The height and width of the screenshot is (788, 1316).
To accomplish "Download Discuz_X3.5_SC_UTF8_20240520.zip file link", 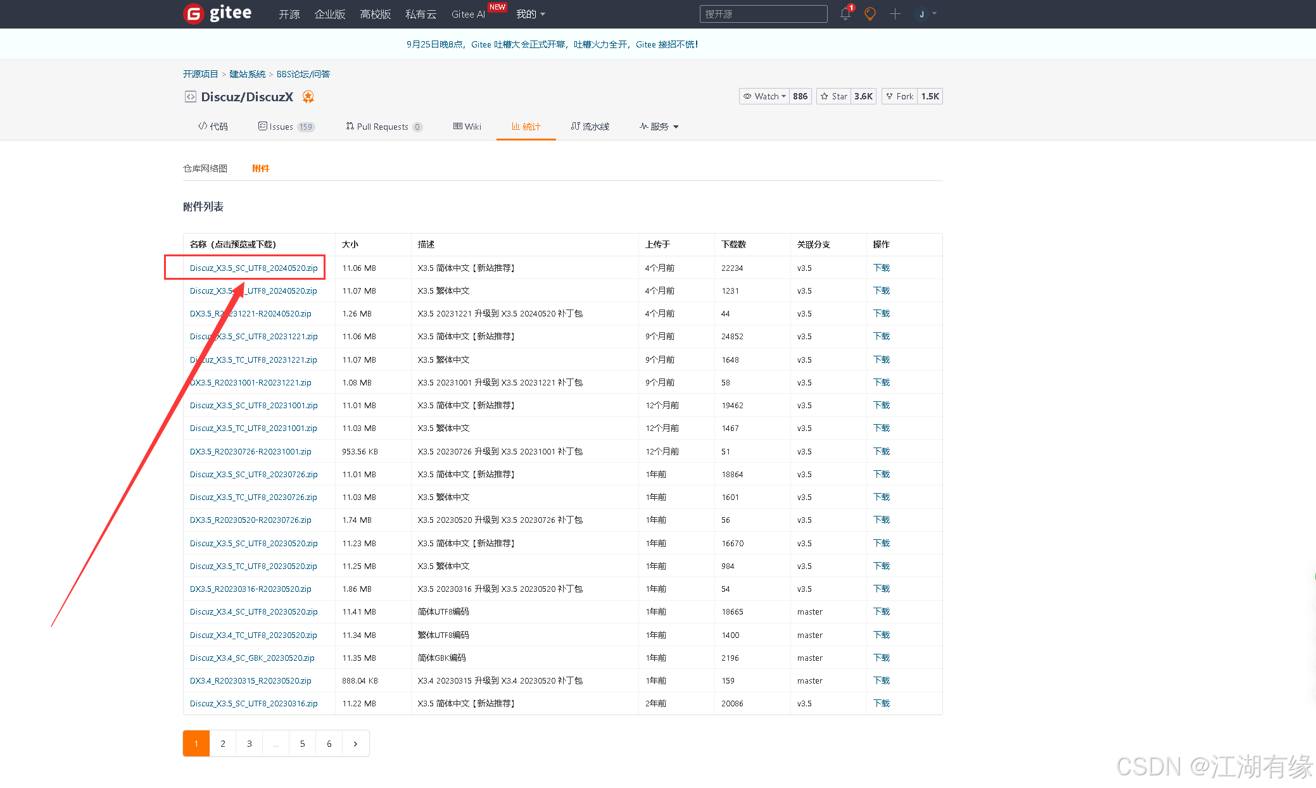I will [253, 268].
